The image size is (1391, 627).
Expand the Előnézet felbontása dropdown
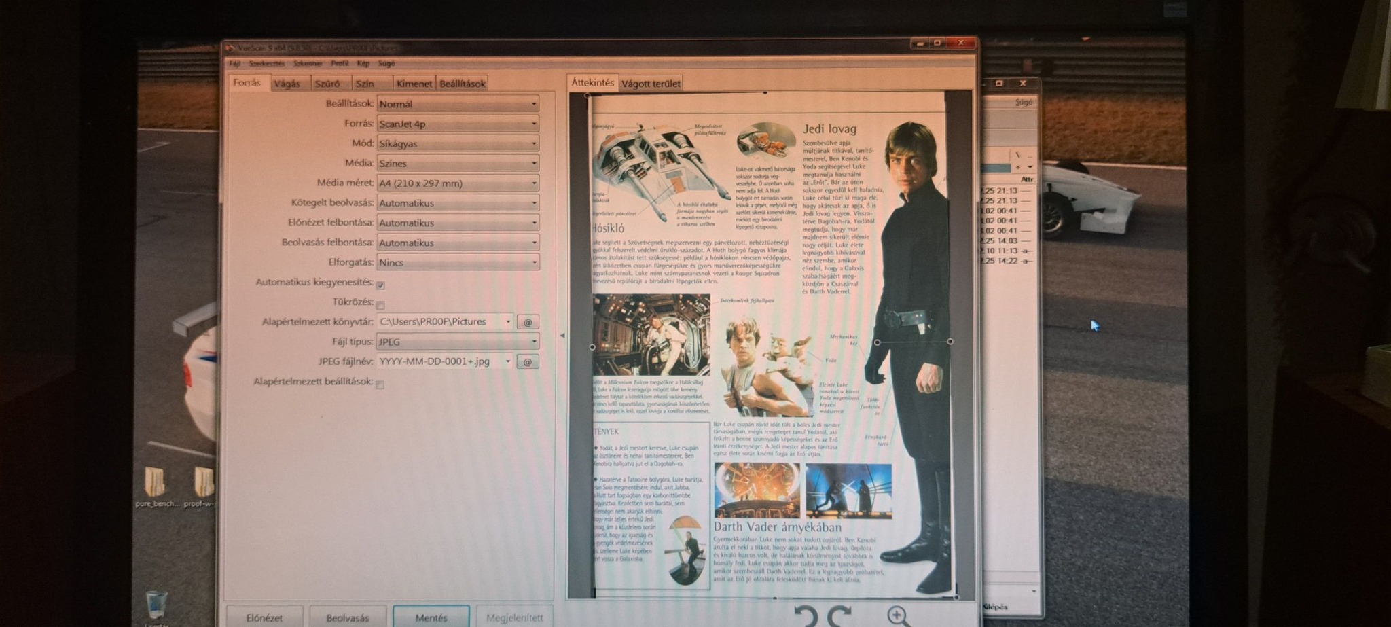[x=458, y=222]
